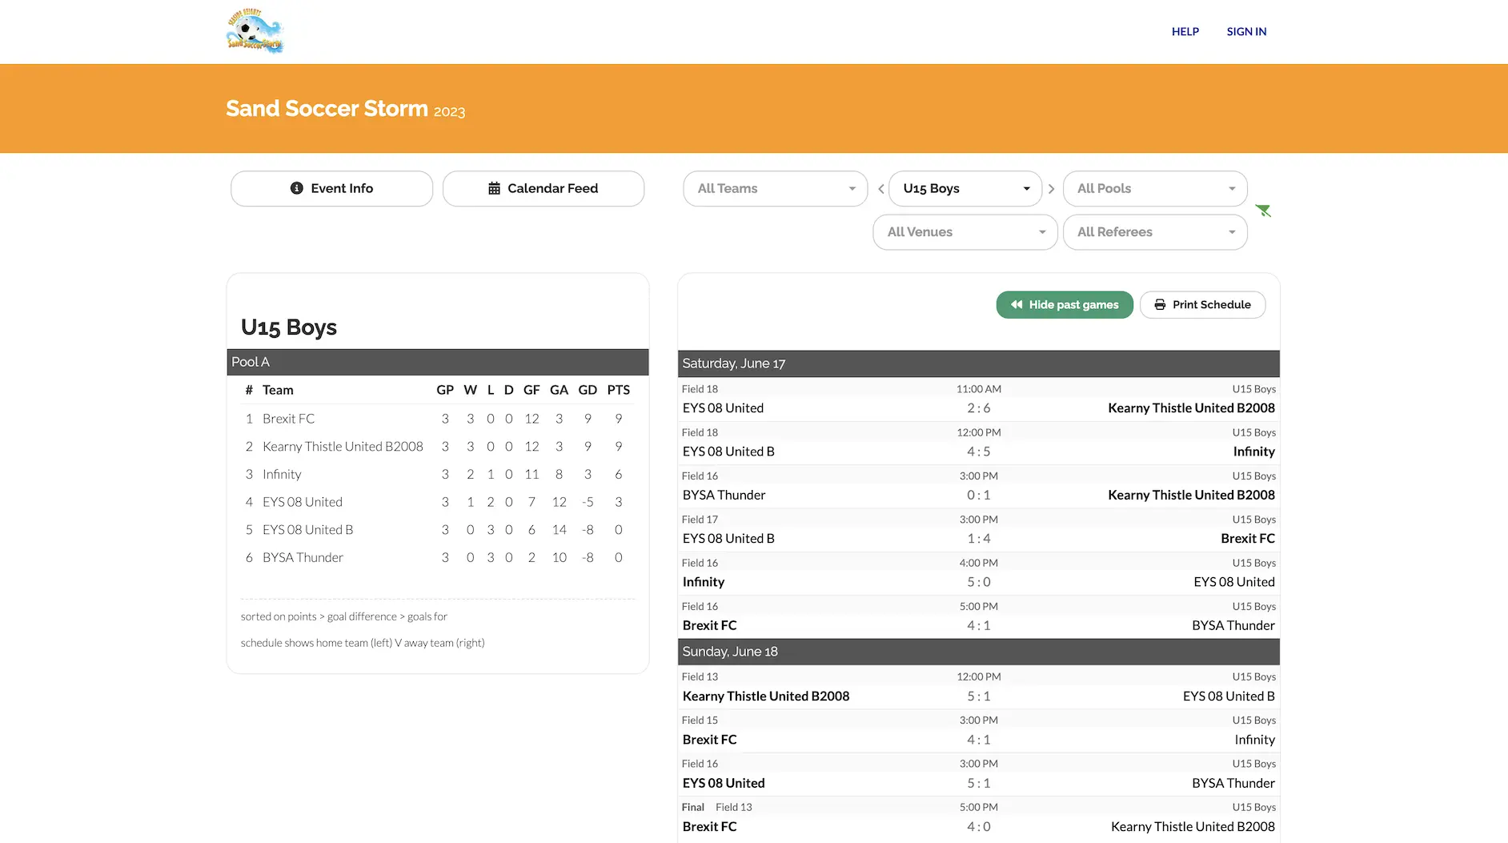1508x843 pixels.
Task: Select SIGN IN in the navigation bar
Action: (1246, 31)
